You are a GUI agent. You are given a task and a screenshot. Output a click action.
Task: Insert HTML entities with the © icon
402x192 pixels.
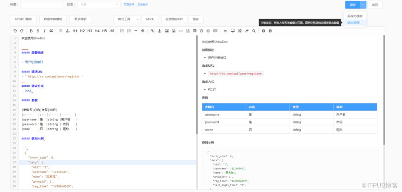208,31
